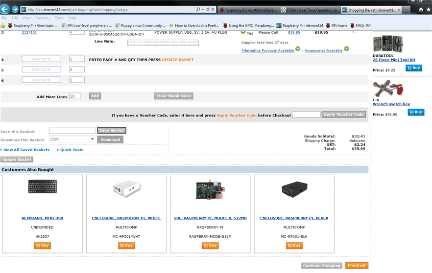Open the Quick Paste link
This screenshot has width=432, height=273.
[x=72, y=150]
